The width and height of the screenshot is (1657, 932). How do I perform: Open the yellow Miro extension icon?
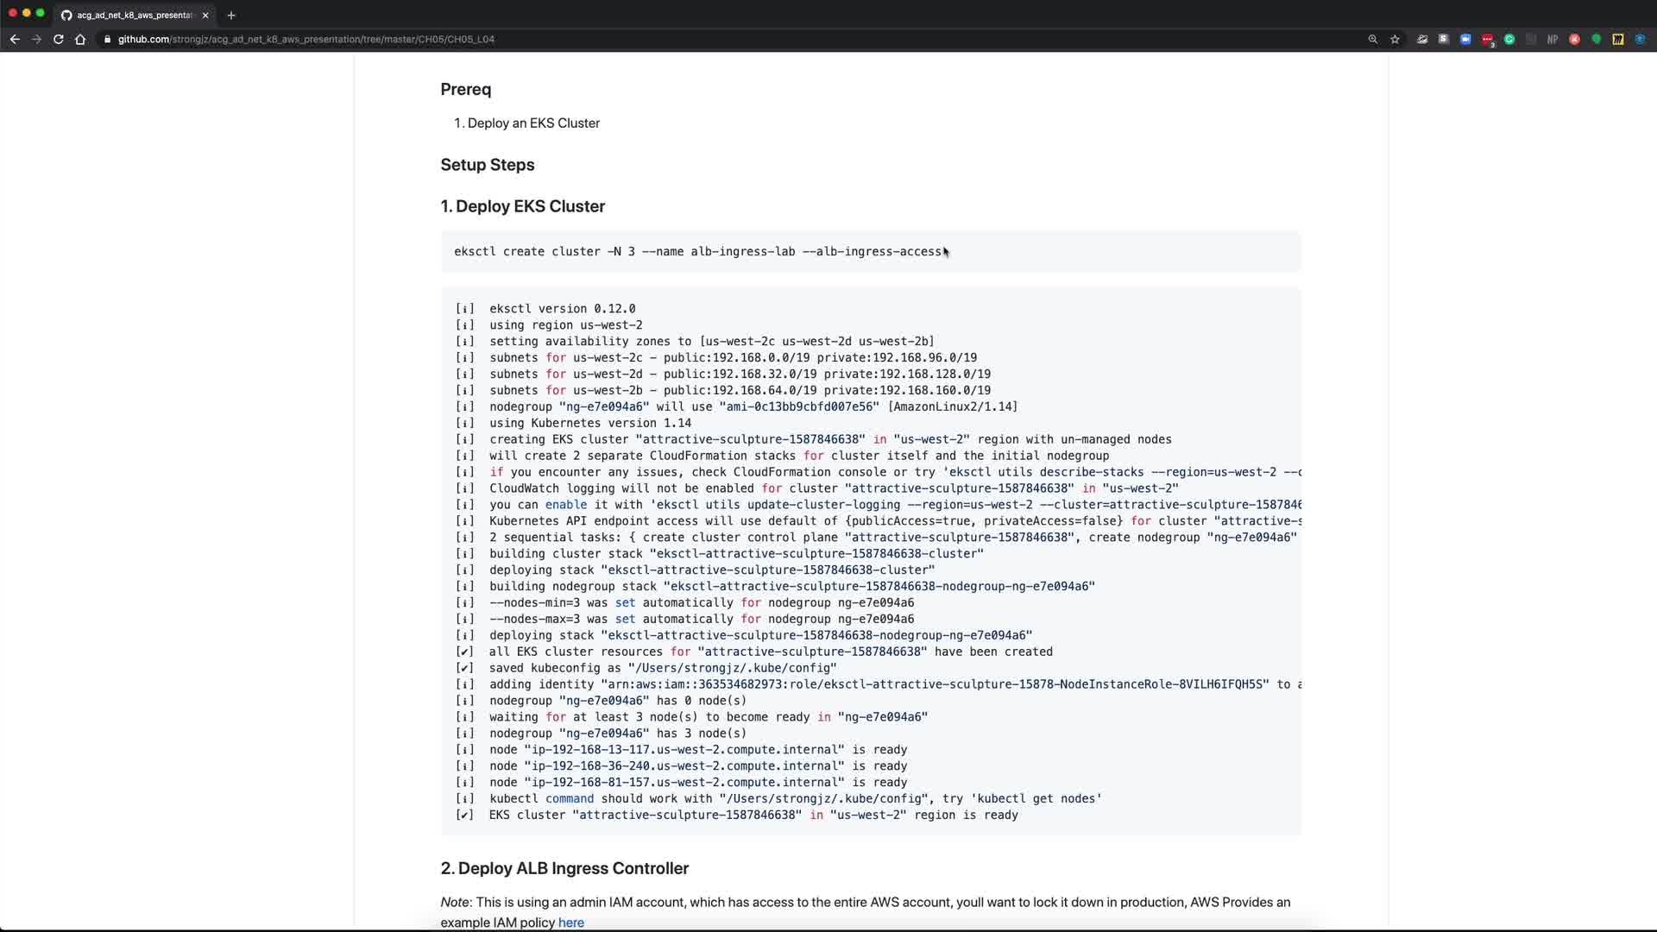(x=1618, y=39)
